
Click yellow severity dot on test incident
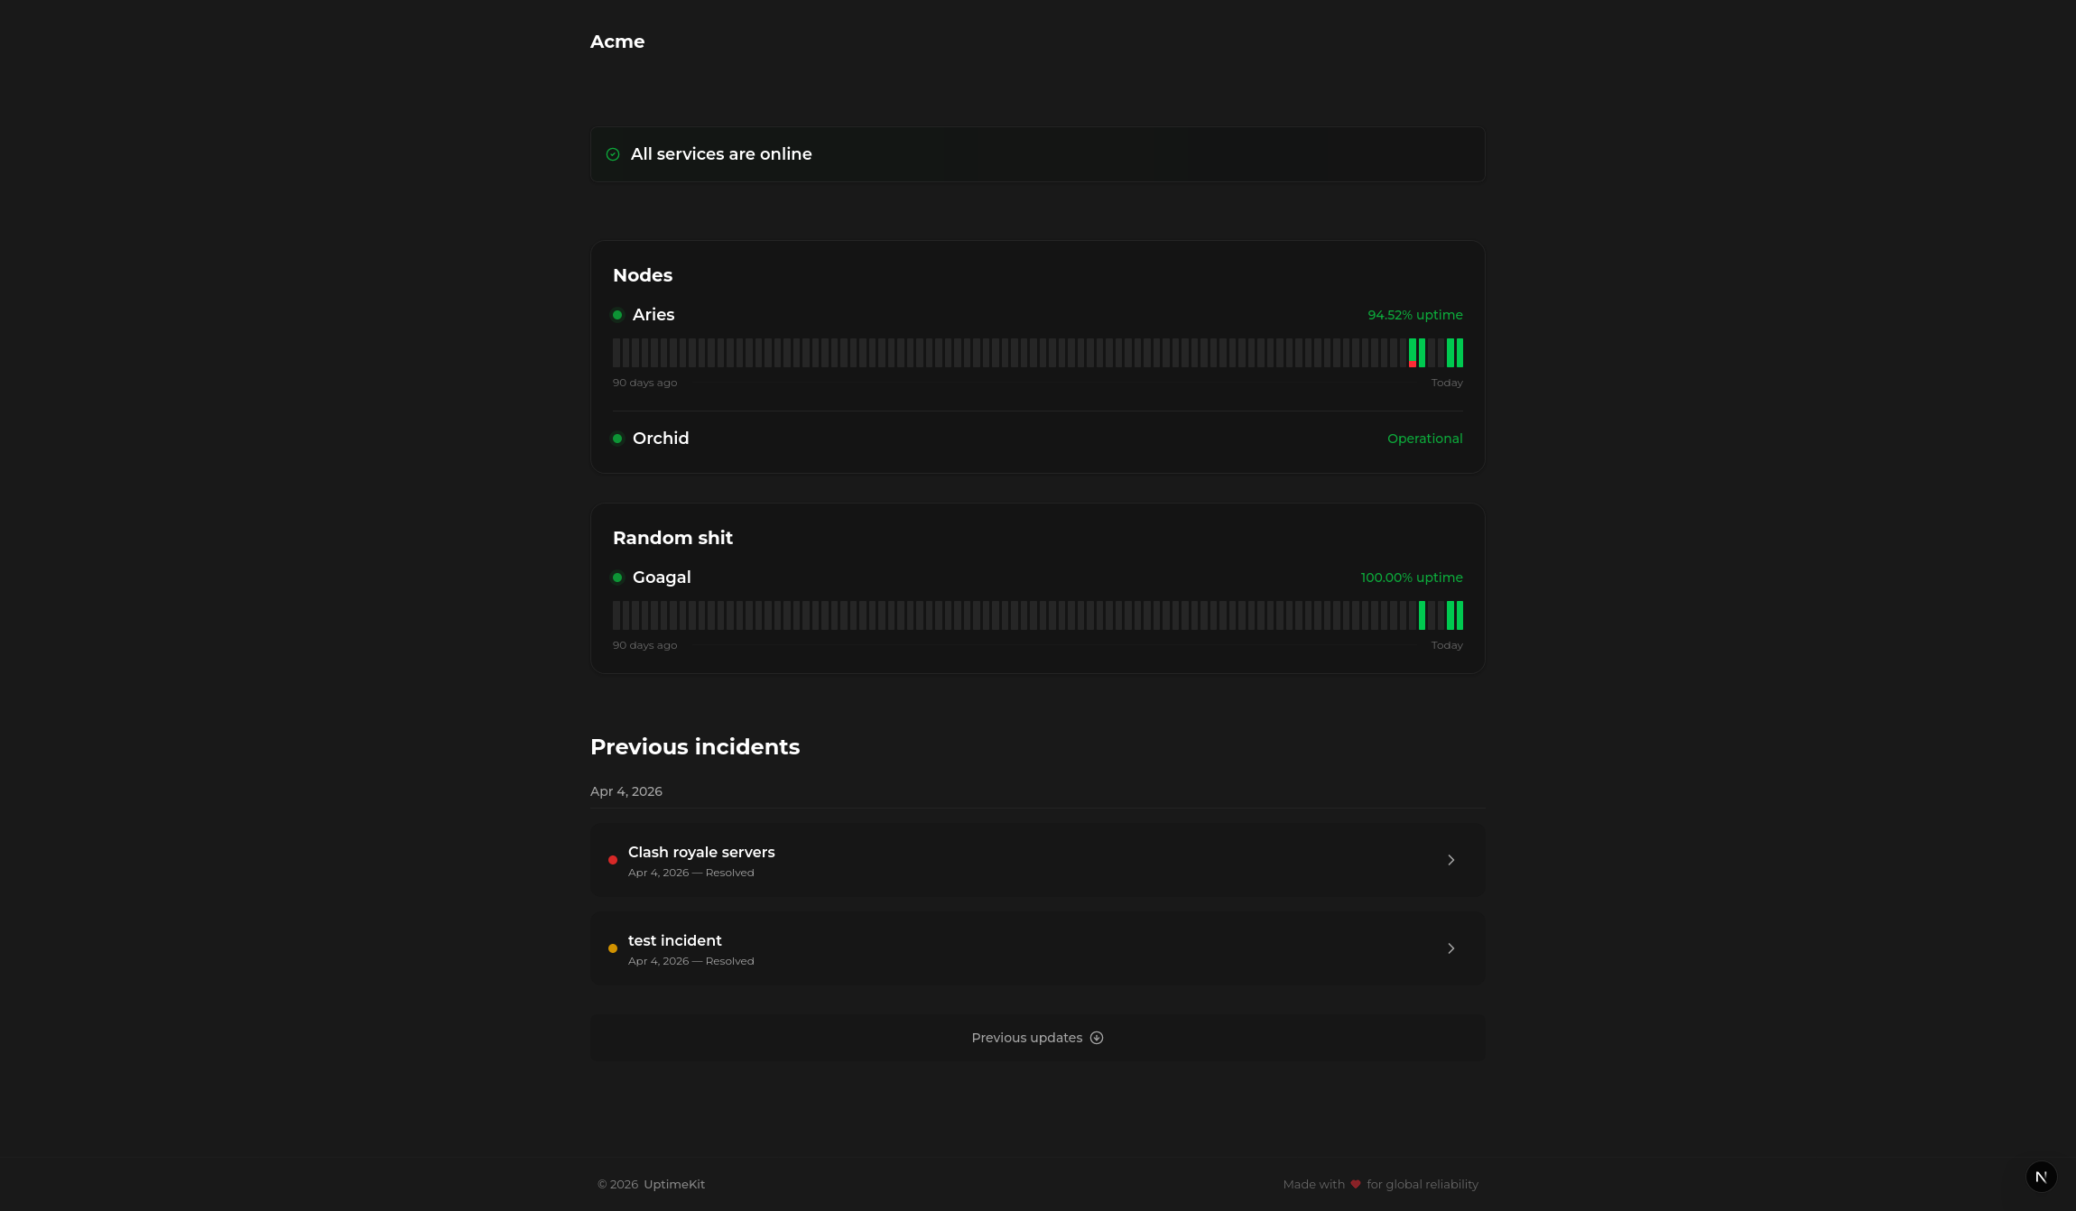pos(613,948)
